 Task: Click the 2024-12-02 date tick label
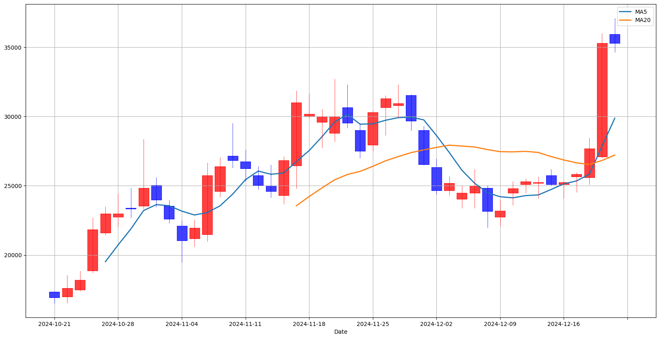(x=436, y=324)
